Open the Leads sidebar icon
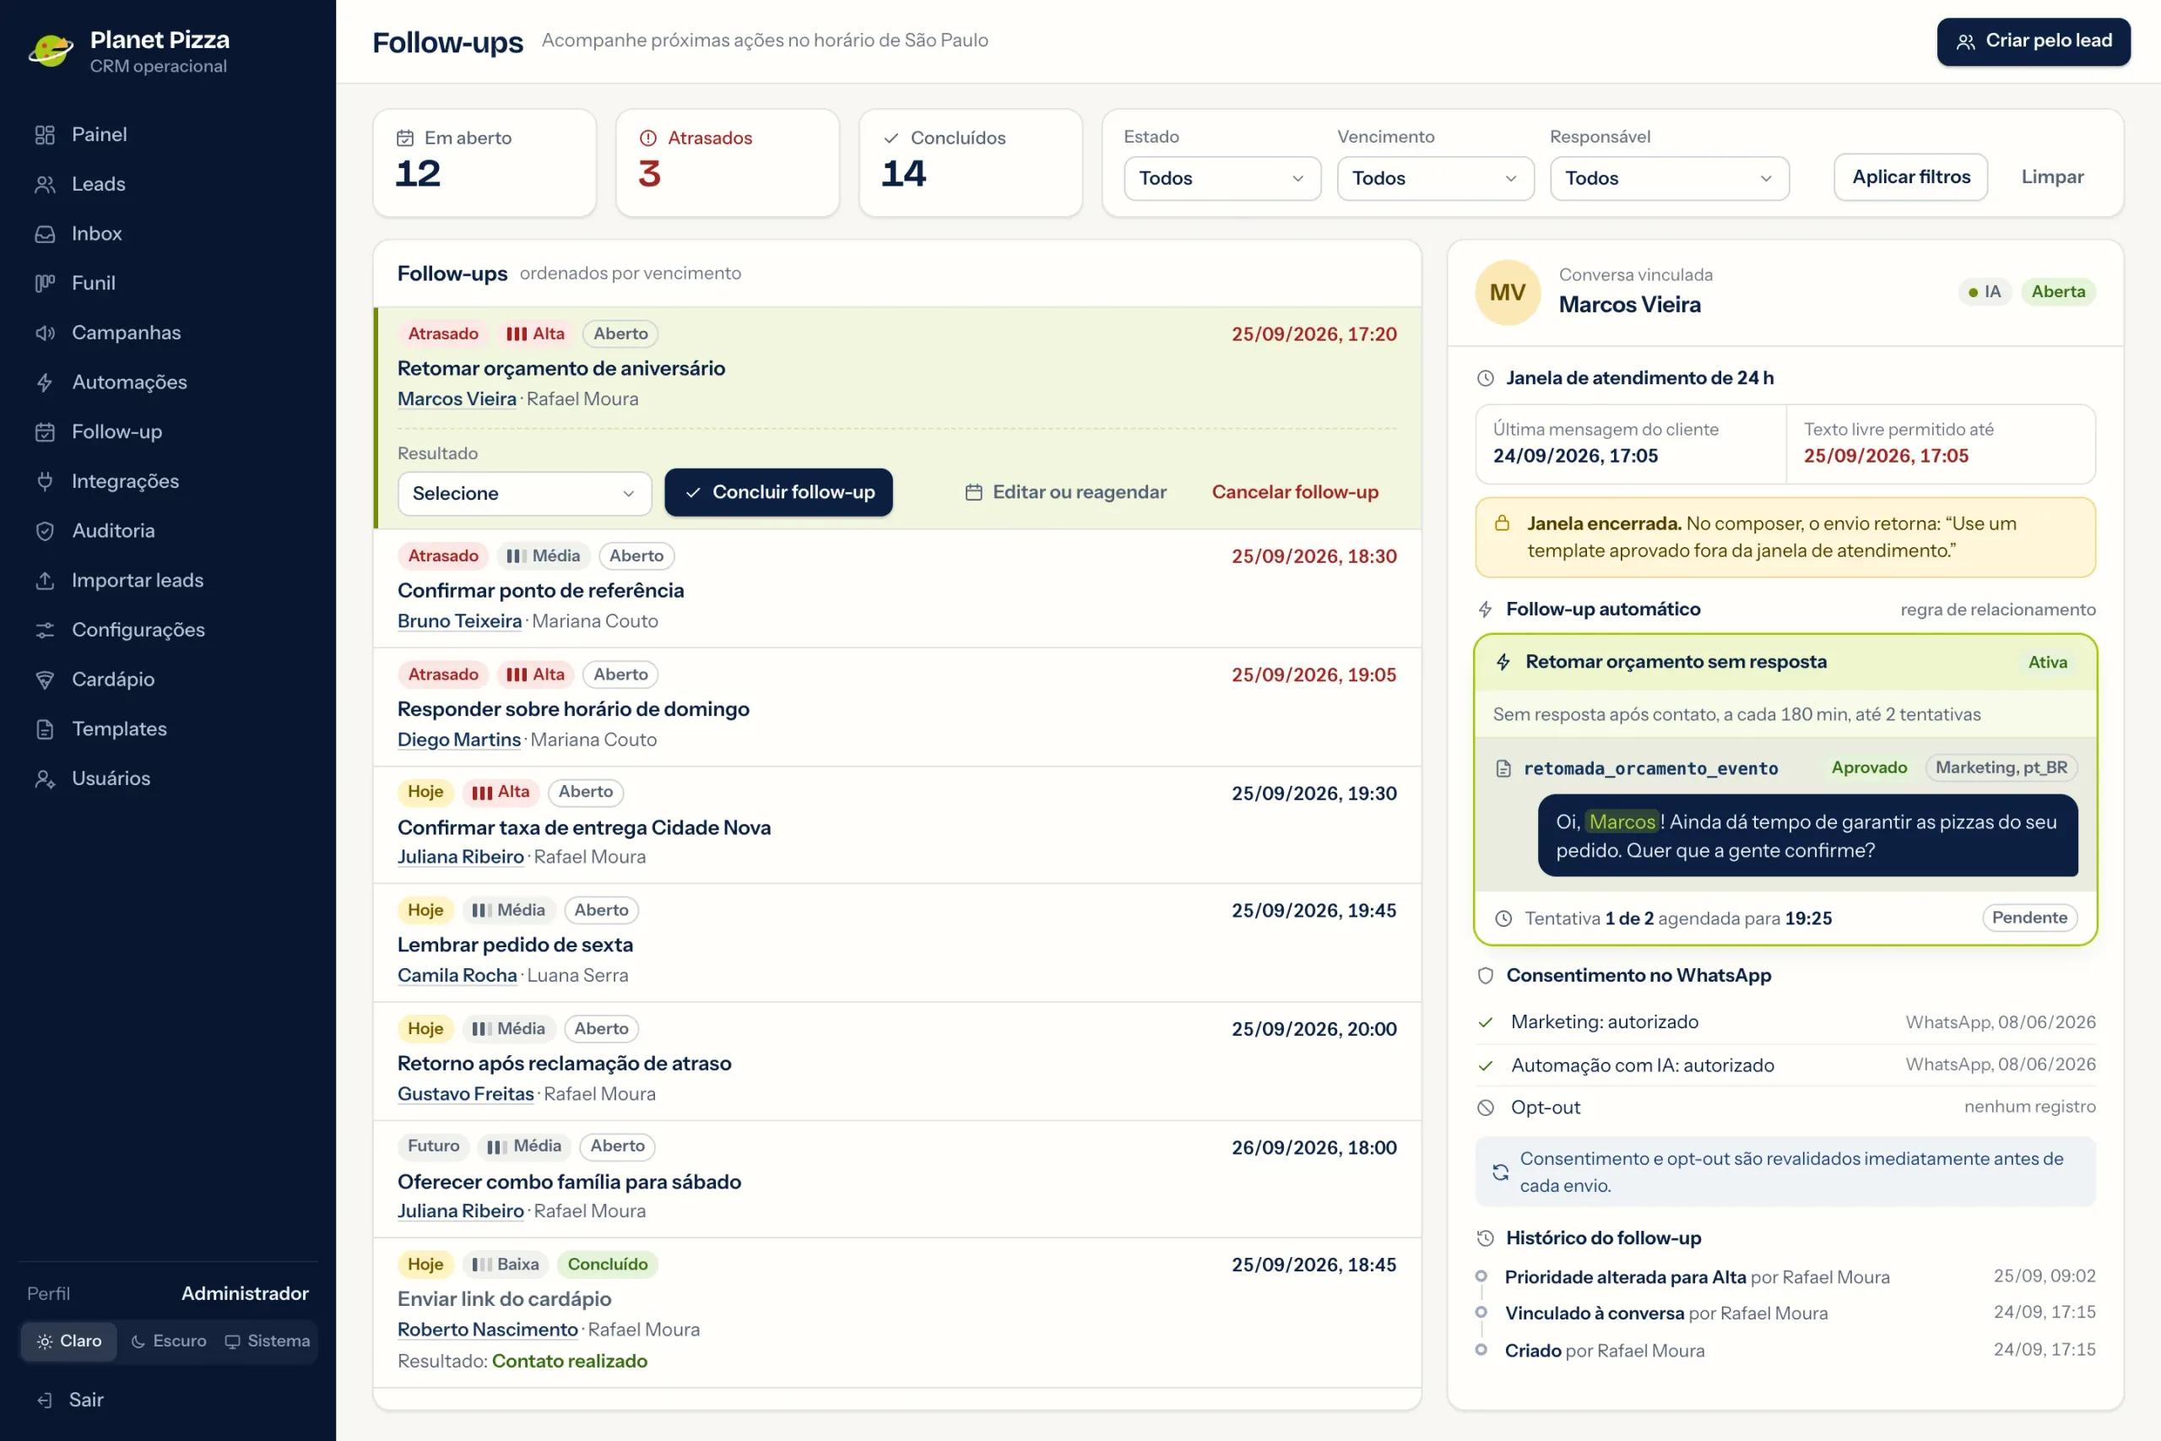Screen dimensions: 2161x1441 (45, 184)
